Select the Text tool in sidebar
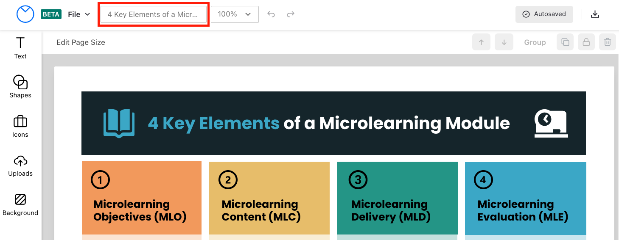 click(20, 47)
